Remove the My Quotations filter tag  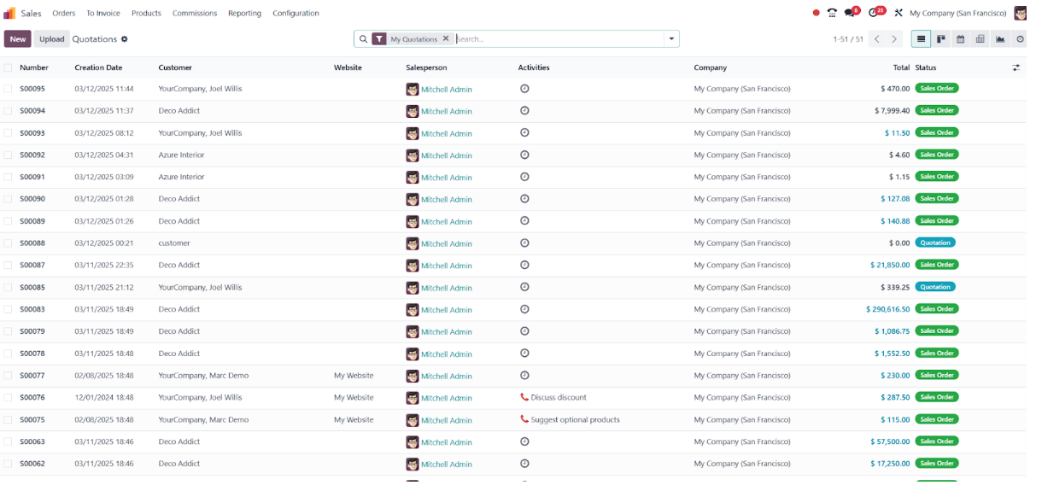446,39
